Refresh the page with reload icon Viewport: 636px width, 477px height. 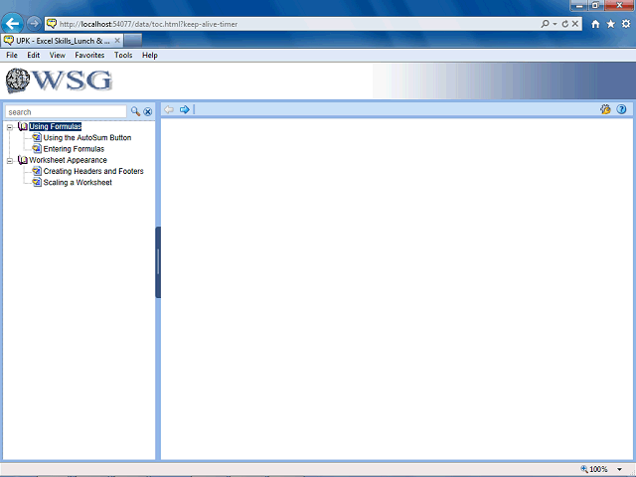click(565, 24)
